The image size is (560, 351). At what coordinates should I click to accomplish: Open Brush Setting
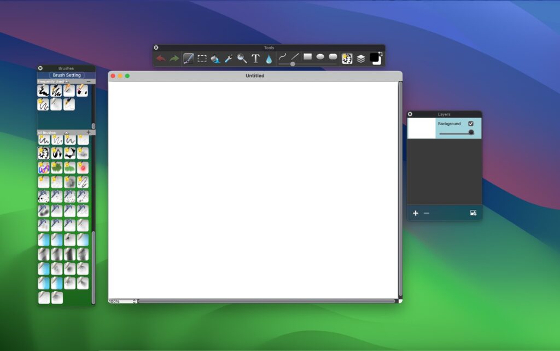tap(66, 75)
